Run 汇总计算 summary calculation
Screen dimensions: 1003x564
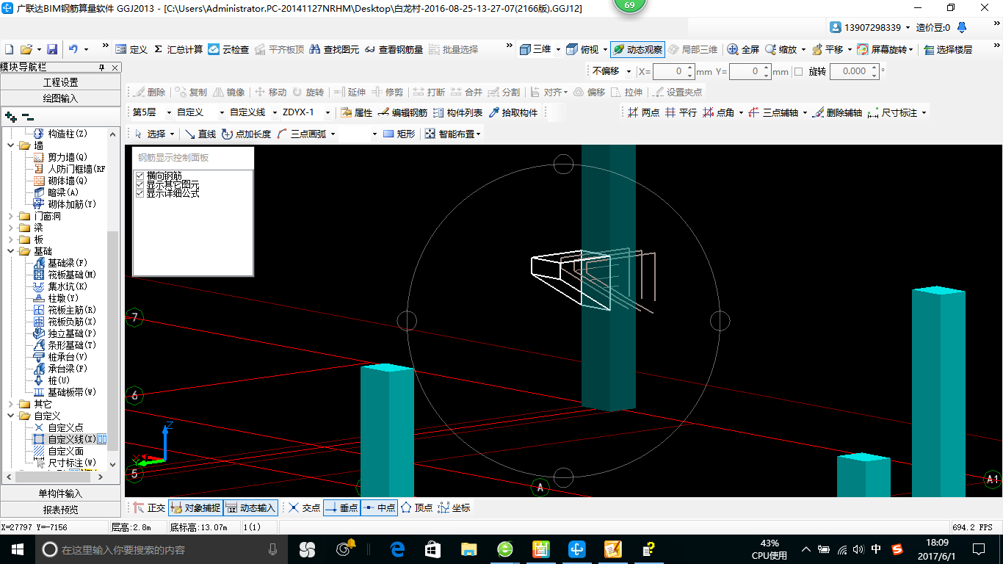(178, 49)
